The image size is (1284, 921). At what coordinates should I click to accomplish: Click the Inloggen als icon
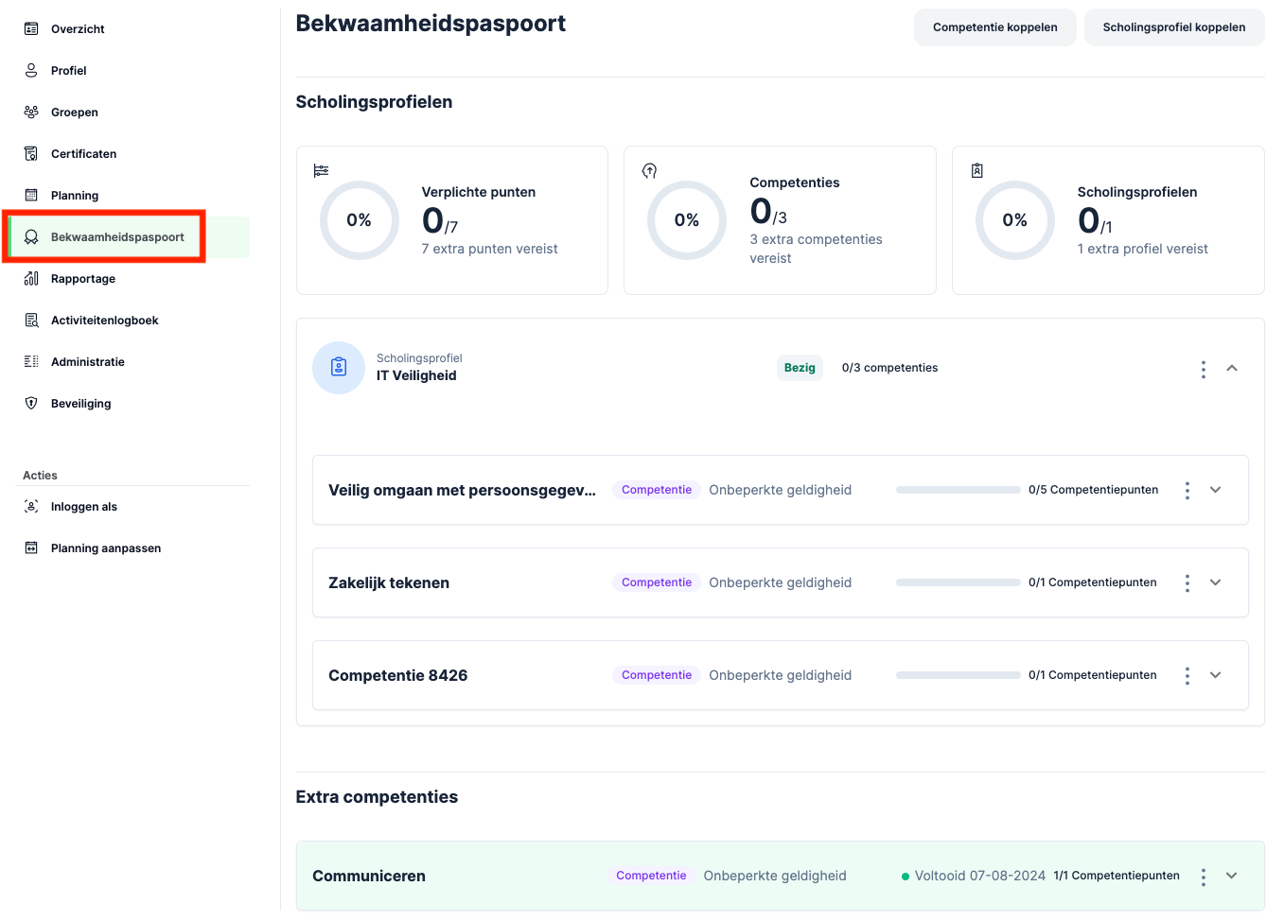[x=31, y=507]
